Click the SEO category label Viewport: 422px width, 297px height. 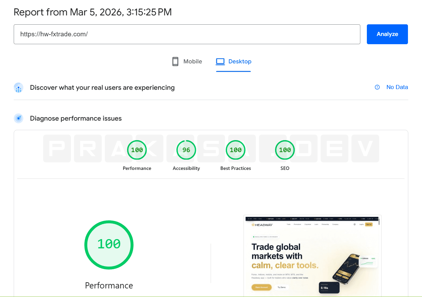(285, 168)
